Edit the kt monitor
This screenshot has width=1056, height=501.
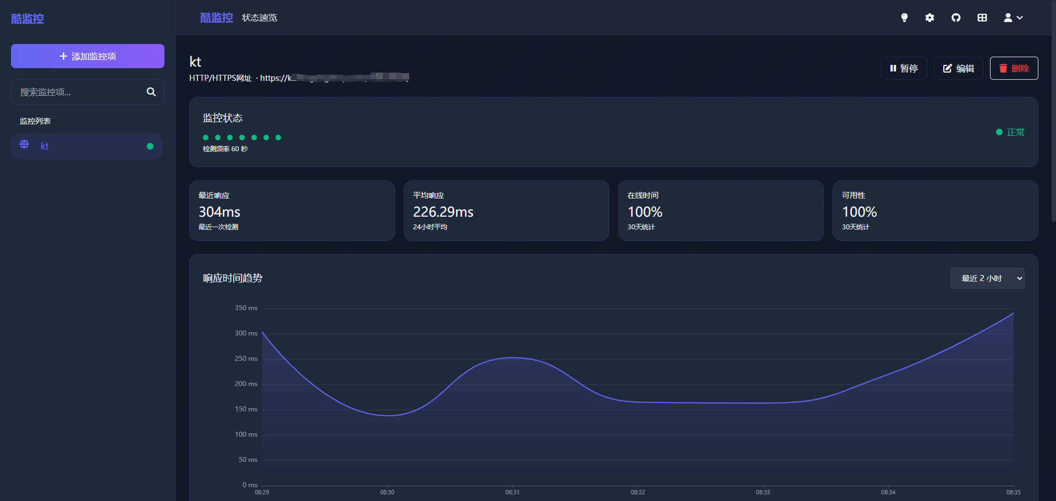pyautogui.click(x=958, y=68)
